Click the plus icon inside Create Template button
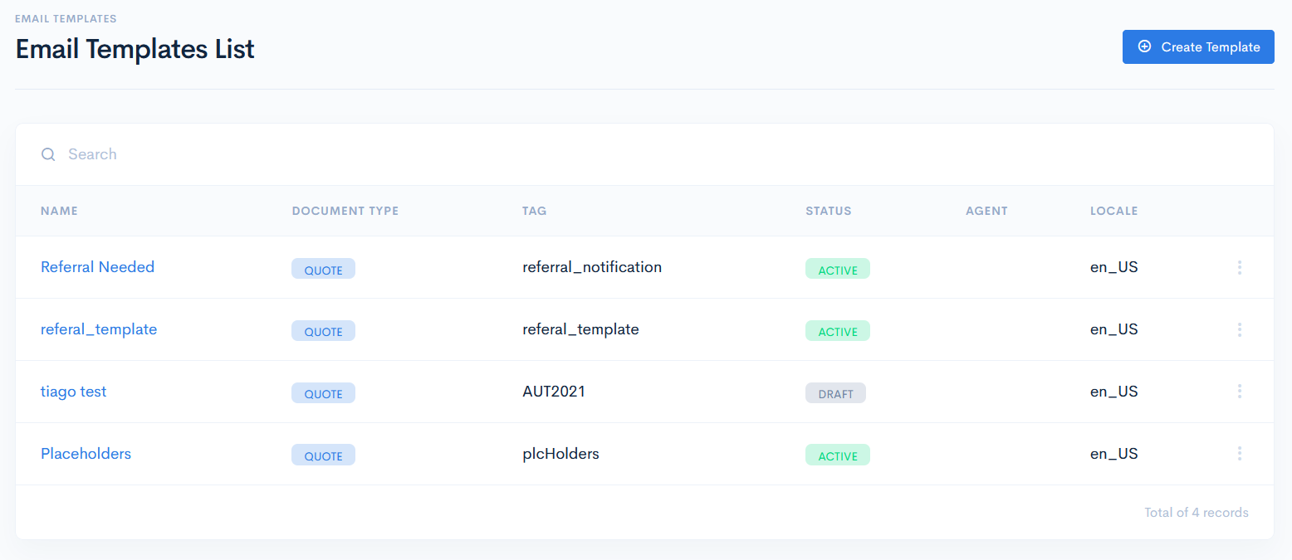This screenshot has height=560, width=1292. pos(1146,47)
